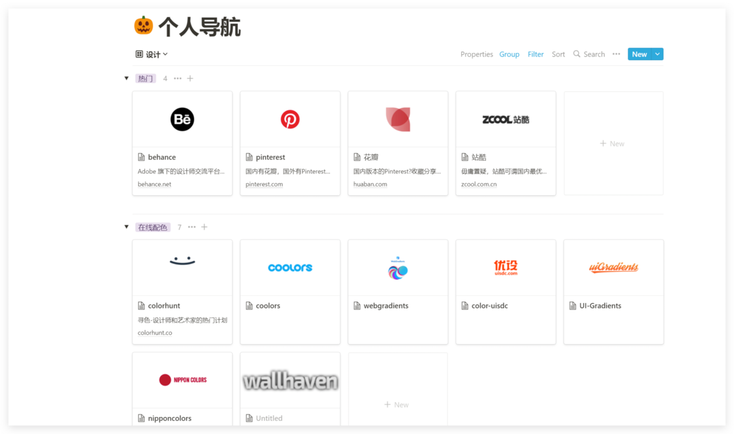
Task: Click the 在线配色 group tag
Action: [153, 227]
